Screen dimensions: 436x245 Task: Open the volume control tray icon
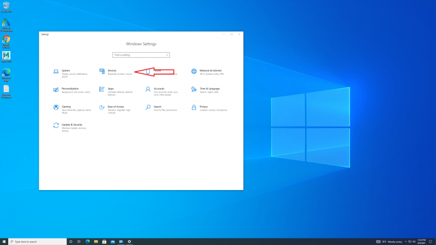pyautogui.click(x=414, y=242)
